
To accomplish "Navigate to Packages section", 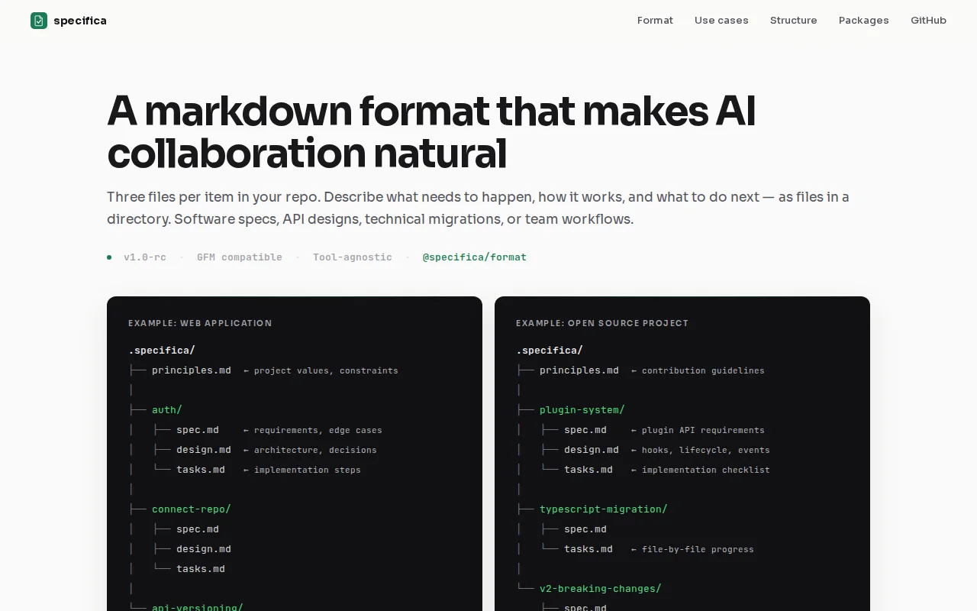I will (863, 21).
